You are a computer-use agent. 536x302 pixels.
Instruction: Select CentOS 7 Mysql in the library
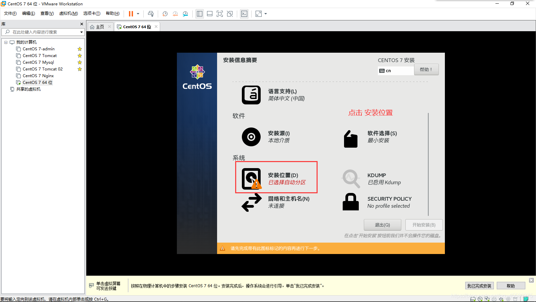coord(38,62)
